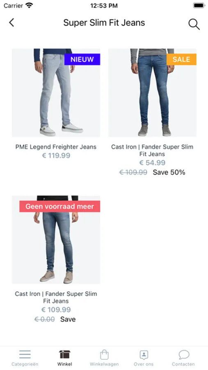Open the Categorieën menu icon
208x370 pixels.
[25, 354]
